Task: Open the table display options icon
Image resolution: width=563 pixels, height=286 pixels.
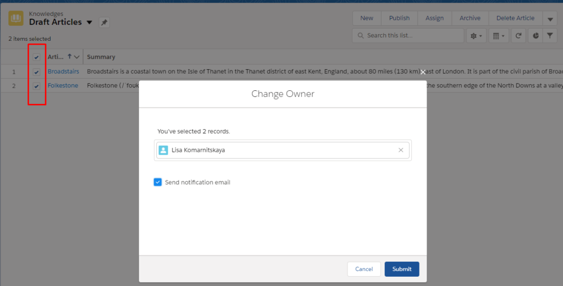Action: click(499, 36)
